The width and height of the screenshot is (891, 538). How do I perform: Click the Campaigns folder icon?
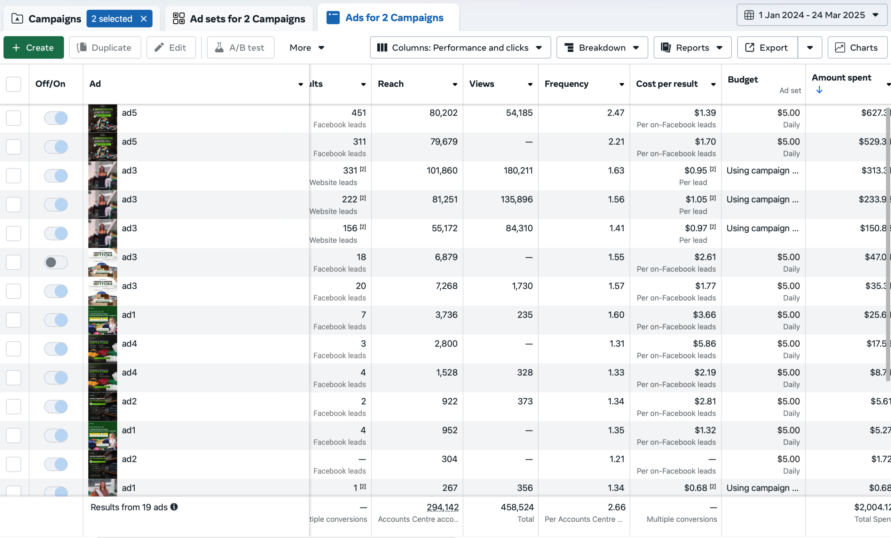(17, 18)
